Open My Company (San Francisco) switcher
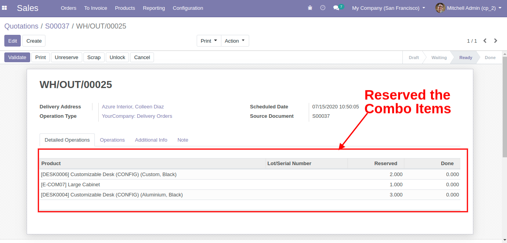 (x=388, y=8)
